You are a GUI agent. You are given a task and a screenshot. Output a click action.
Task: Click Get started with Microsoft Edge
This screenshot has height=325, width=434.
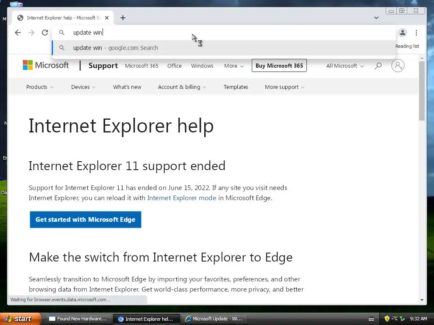point(86,220)
